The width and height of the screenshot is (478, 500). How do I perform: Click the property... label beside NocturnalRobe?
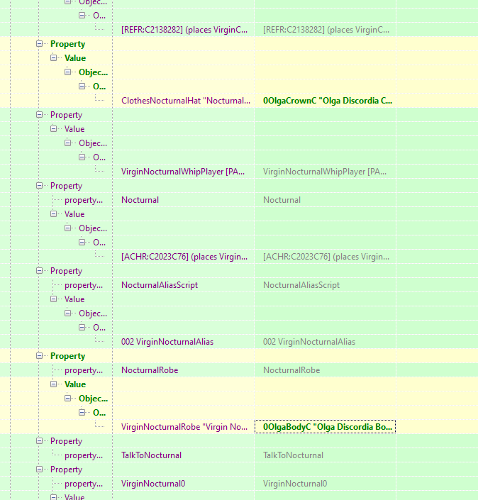pyautogui.click(x=84, y=370)
